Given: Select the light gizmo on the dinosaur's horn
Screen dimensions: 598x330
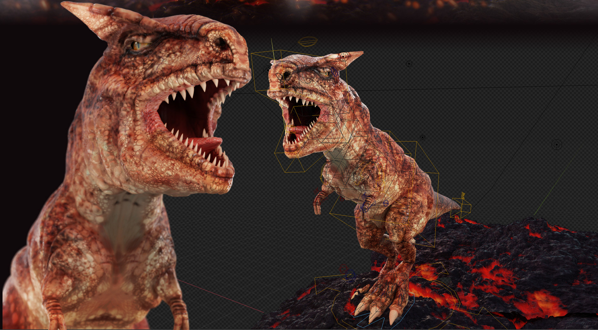Looking at the screenshot, I should point(343,57).
